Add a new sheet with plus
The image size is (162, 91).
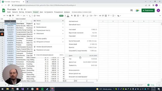(6, 85)
